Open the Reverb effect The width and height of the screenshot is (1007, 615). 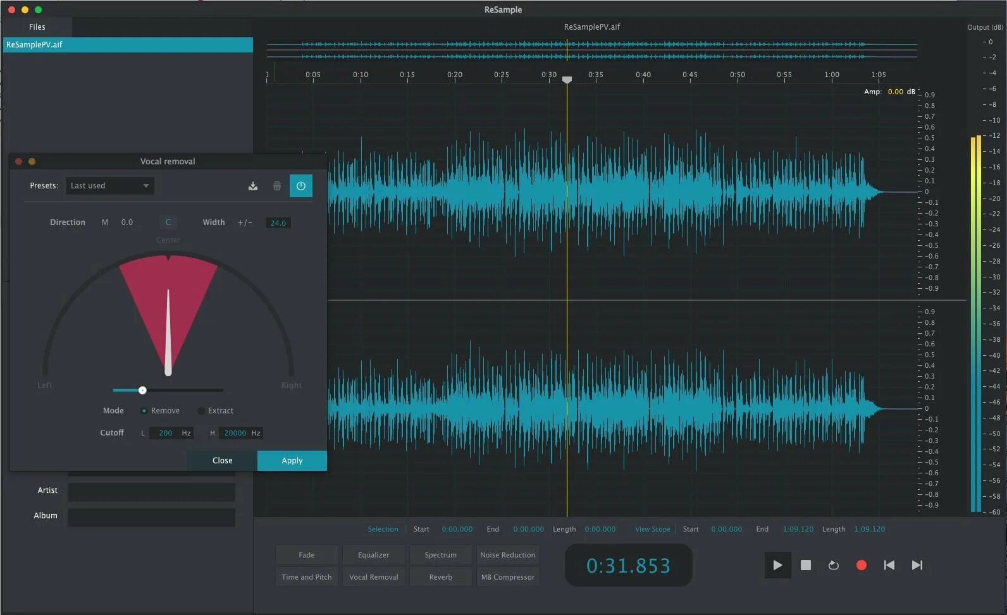[x=441, y=577]
